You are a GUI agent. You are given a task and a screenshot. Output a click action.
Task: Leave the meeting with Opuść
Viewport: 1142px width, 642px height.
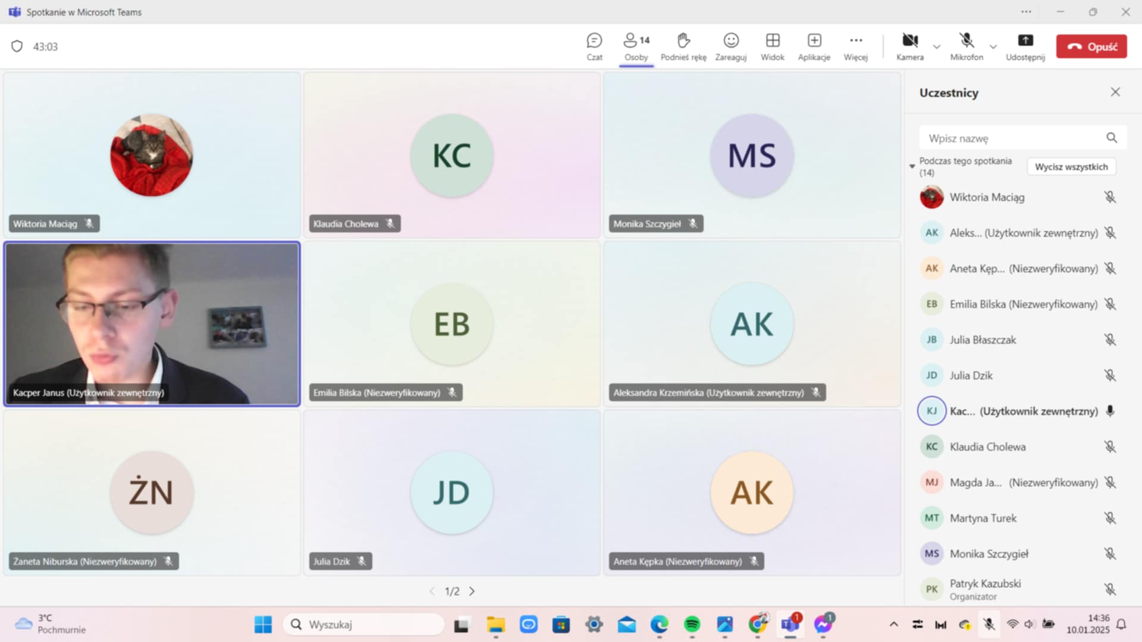[1091, 46]
